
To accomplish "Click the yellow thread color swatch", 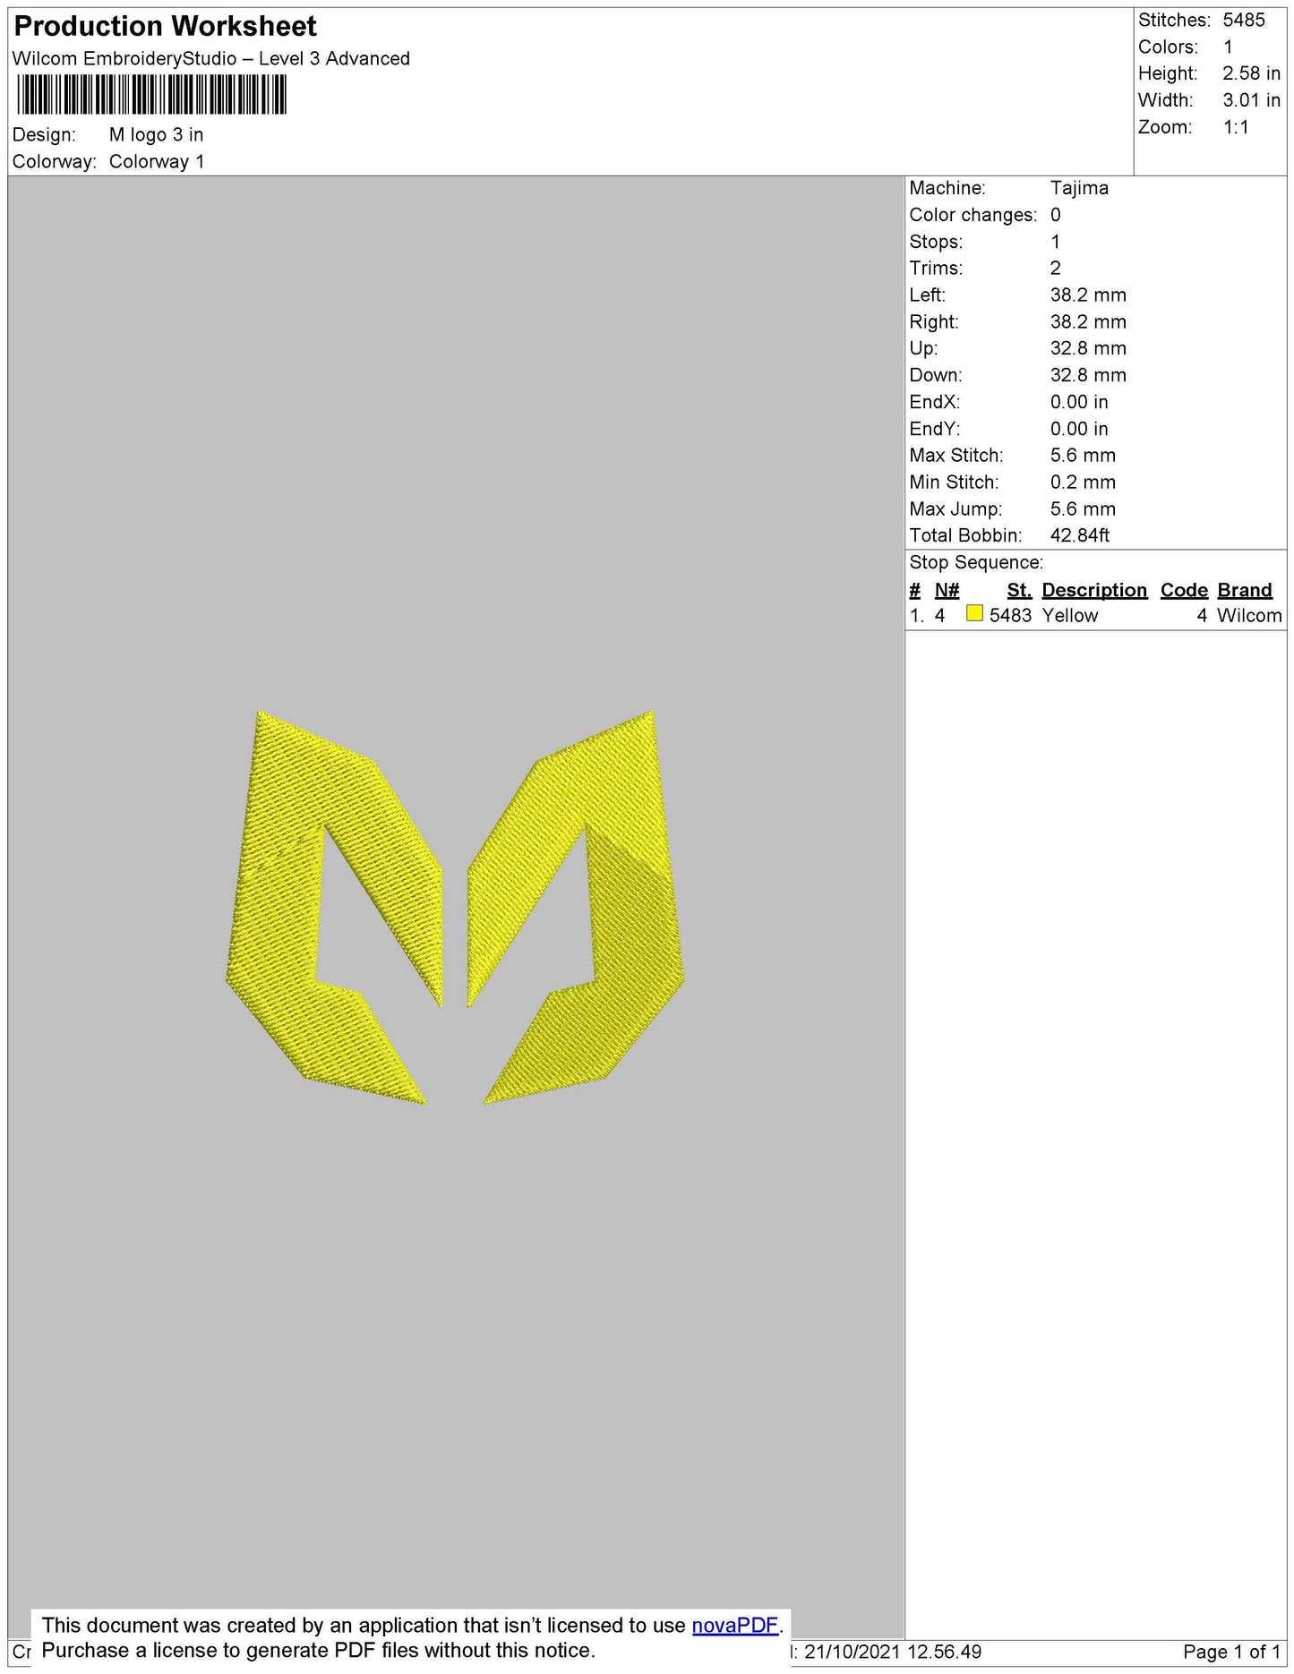I will tap(975, 613).
